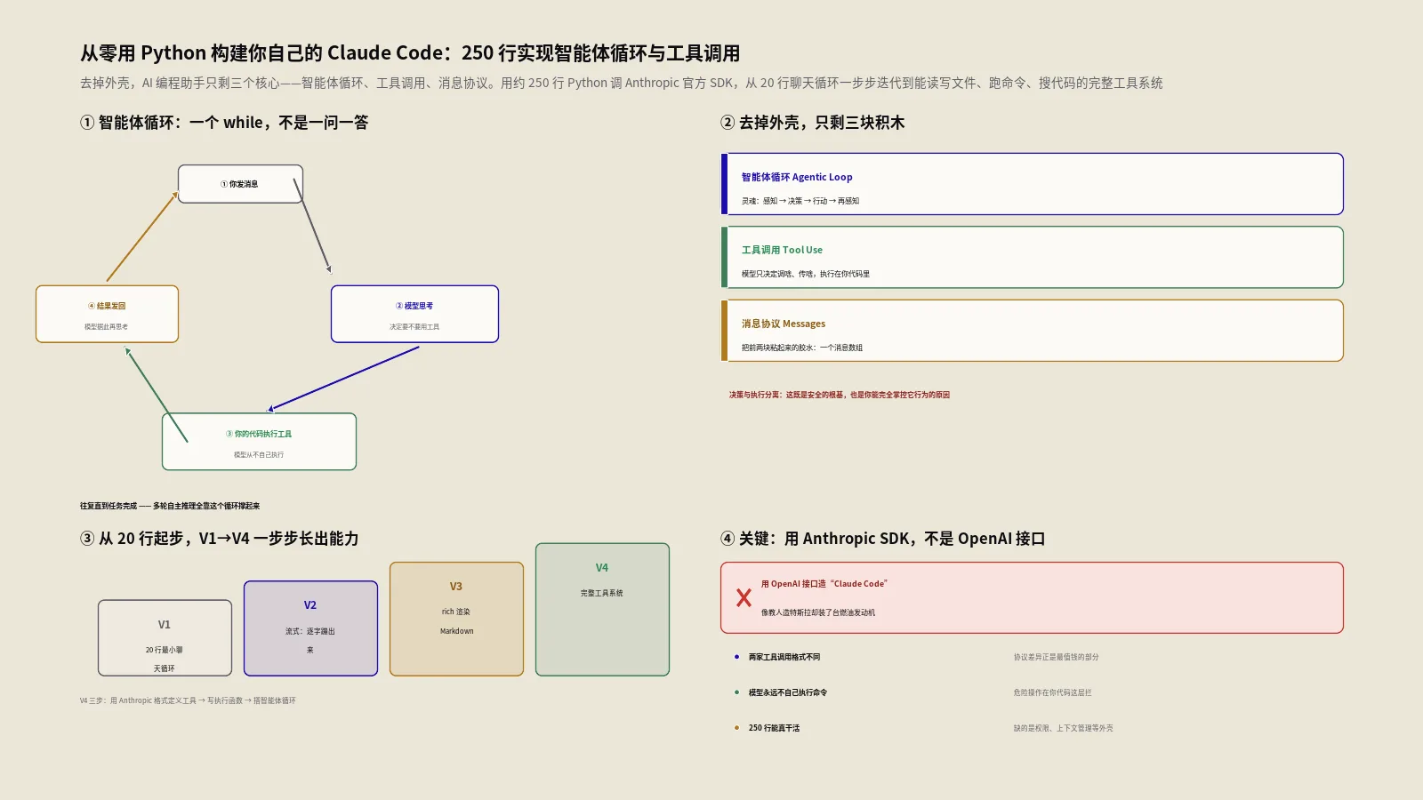
Task: Click the bullet '模型永远不自己执行命令'
Action: click(x=788, y=692)
